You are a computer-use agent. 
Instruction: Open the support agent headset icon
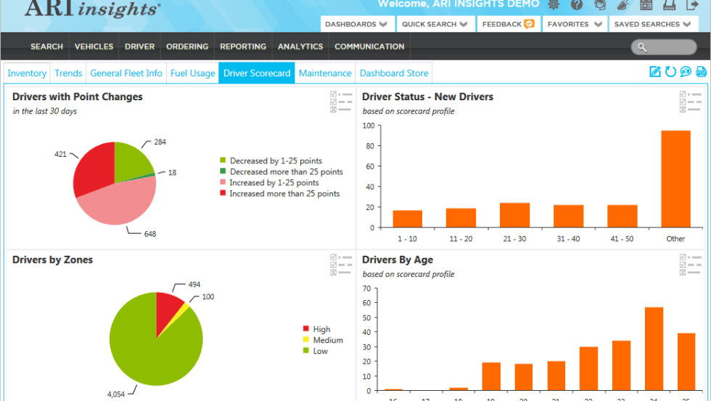pos(600,5)
